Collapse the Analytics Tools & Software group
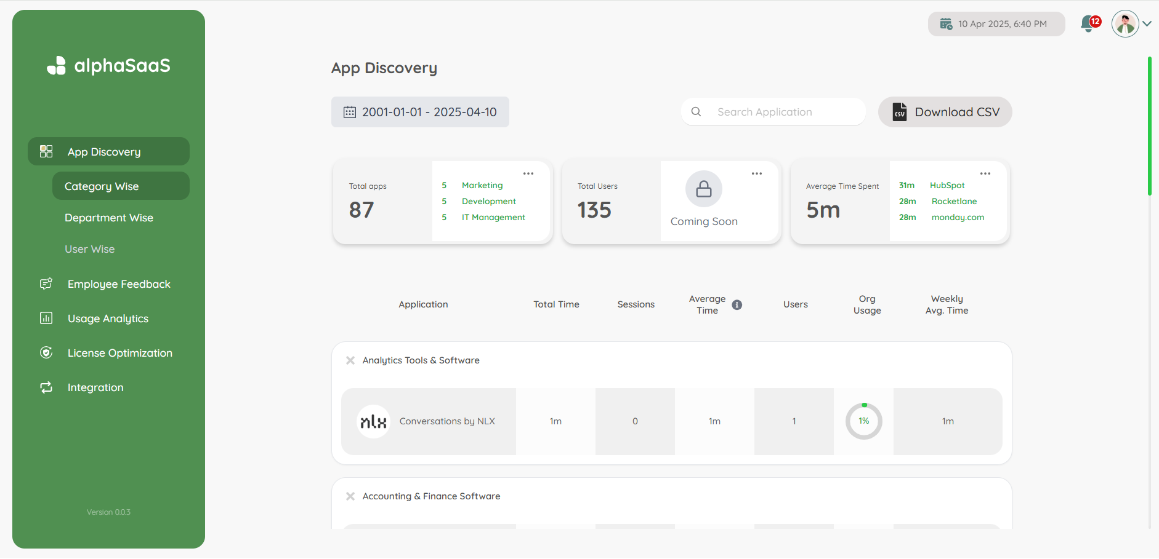1159x559 pixels. 350,360
